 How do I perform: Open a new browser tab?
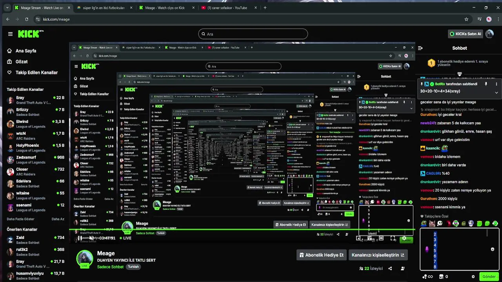click(265, 7)
